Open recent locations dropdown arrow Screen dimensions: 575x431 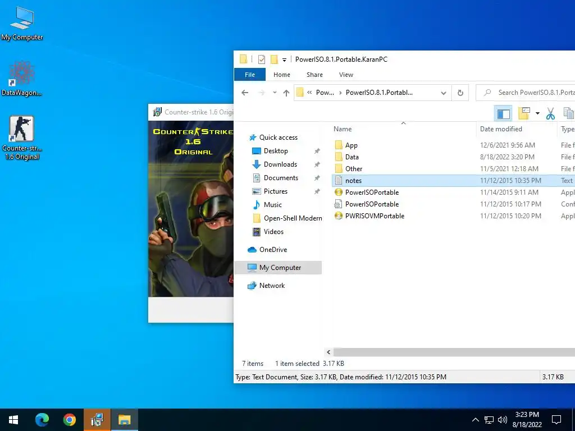275,93
